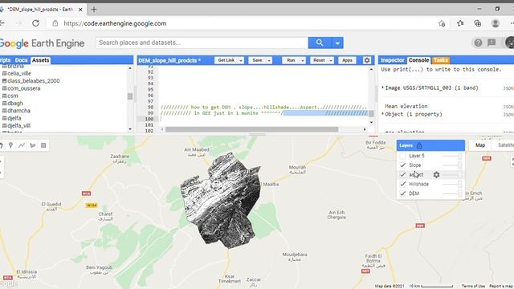
Task: Toggle Hillshade layer checkbox
Action: tap(403, 184)
